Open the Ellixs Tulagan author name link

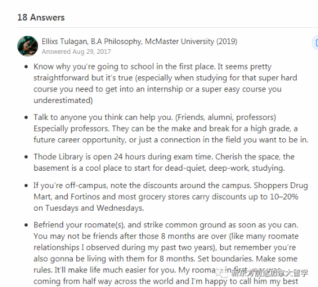65,42
